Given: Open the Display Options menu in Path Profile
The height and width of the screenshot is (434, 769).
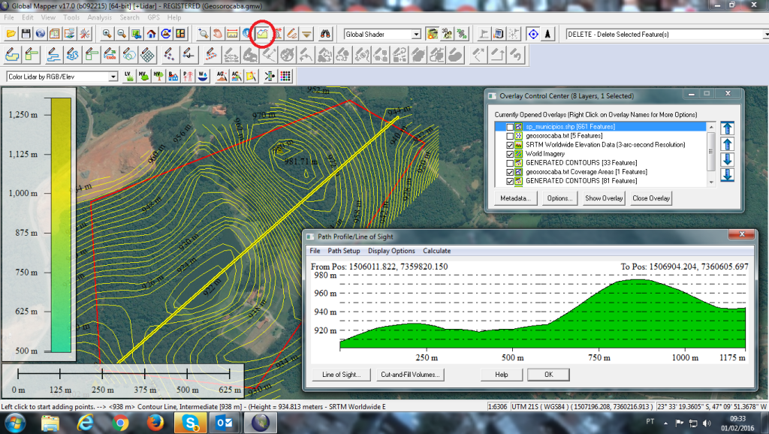Looking at the screenshot, I should 391,251.
